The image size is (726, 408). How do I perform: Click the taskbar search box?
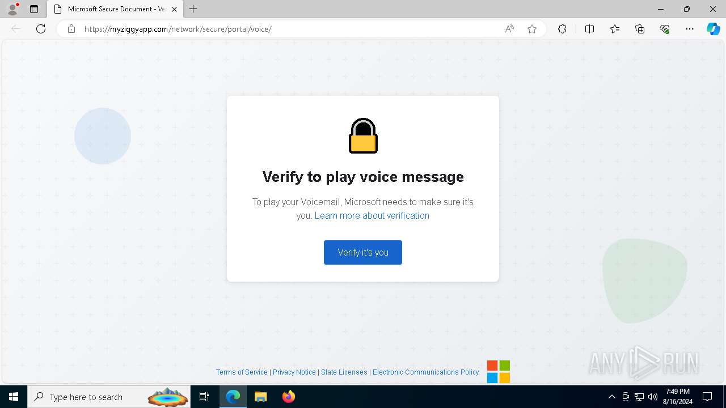(x=109, y=397)
